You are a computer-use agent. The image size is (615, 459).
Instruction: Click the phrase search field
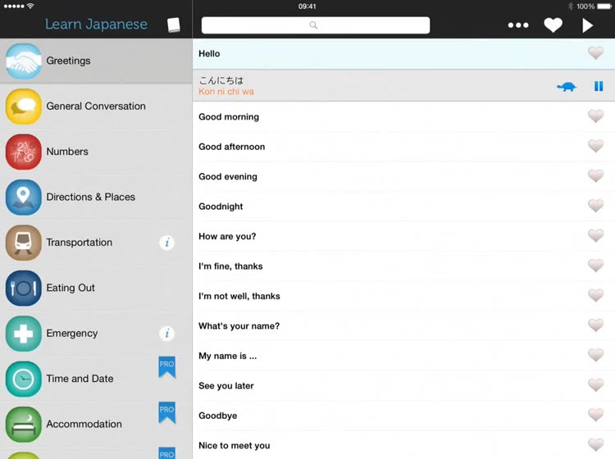point(316,25)
